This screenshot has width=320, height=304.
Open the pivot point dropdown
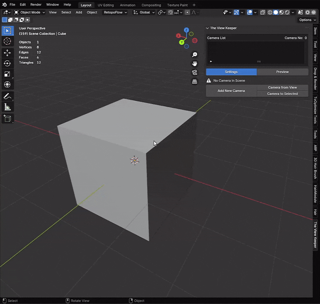pyautogui.click(x=162, y=12)
